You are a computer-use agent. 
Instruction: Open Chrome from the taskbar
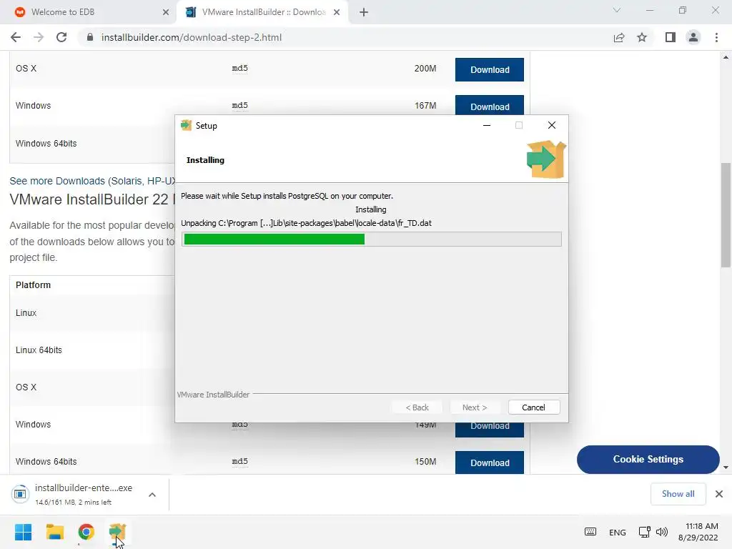[86, 532]
